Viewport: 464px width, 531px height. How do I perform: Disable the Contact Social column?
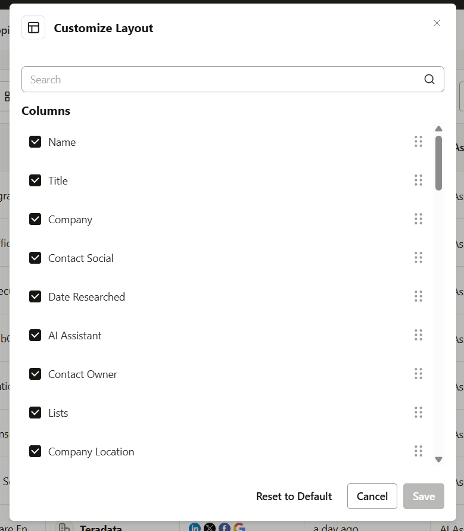pyautogui.click(x=35, y=258)
